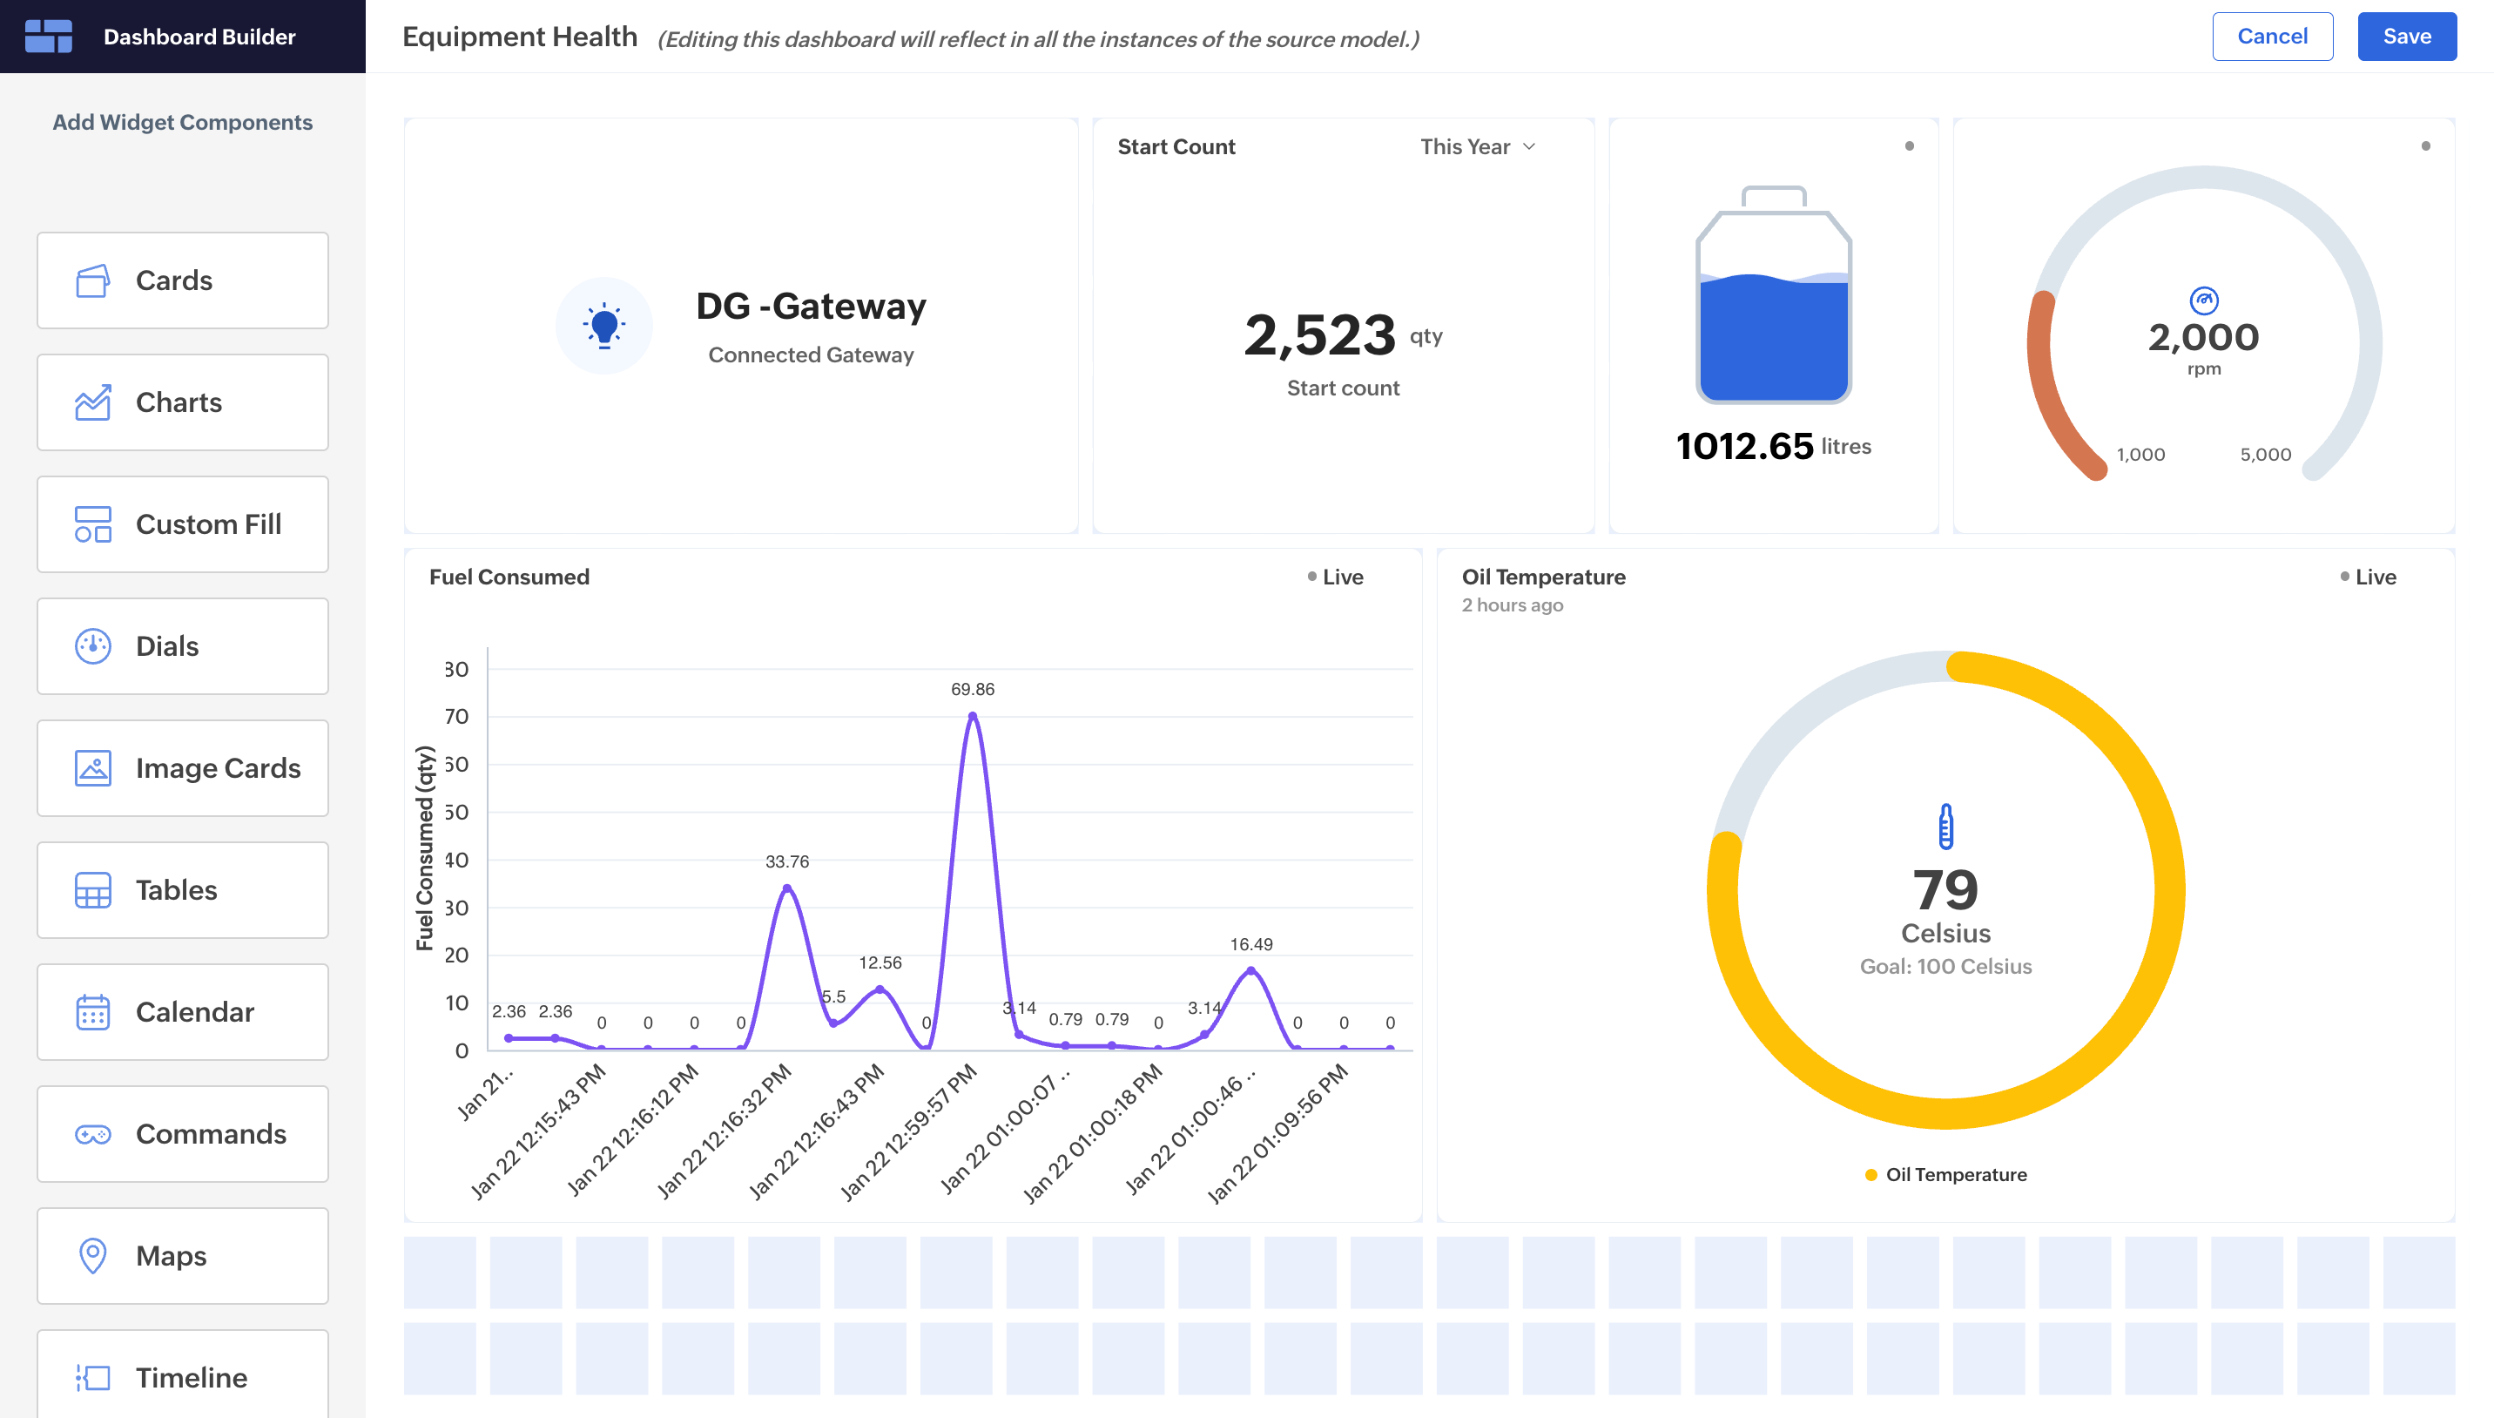Pick the Image Cards icon
This screenshot has height=1418, width=2494.
93,768
